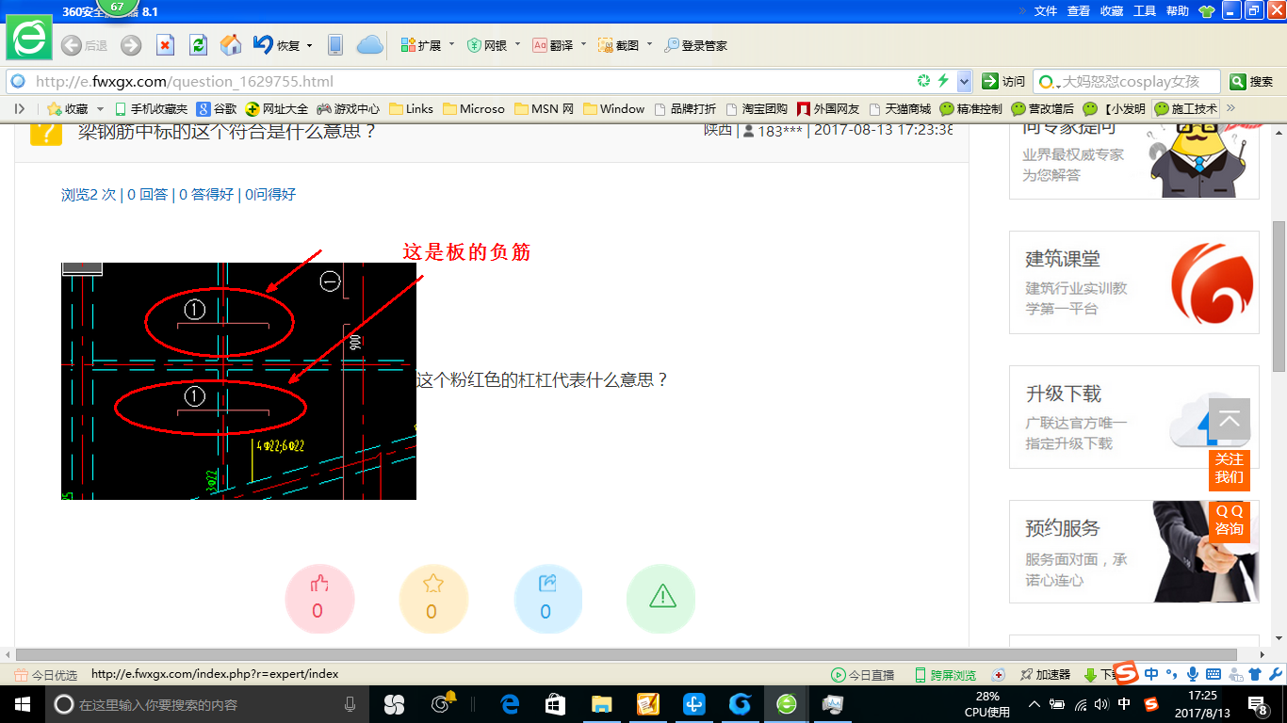Show more bookmarks via the chevron
This screenshot has height=723, width=1287.
click(x=1230, y=108)
